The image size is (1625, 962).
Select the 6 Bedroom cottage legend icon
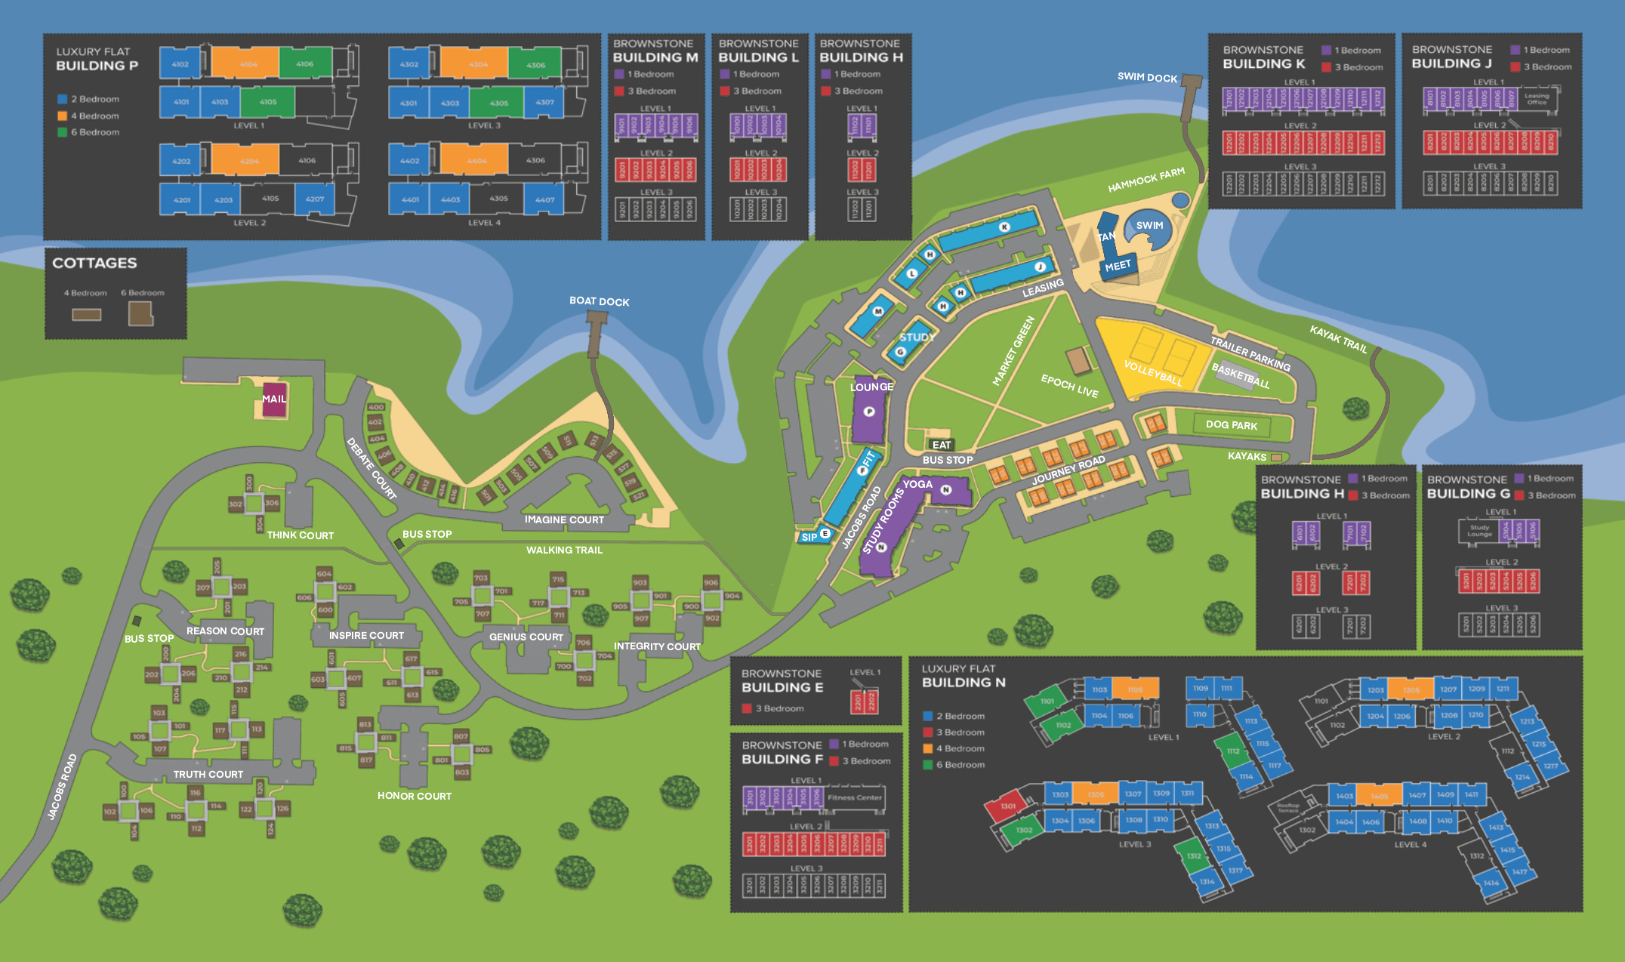tap(140, 313)
